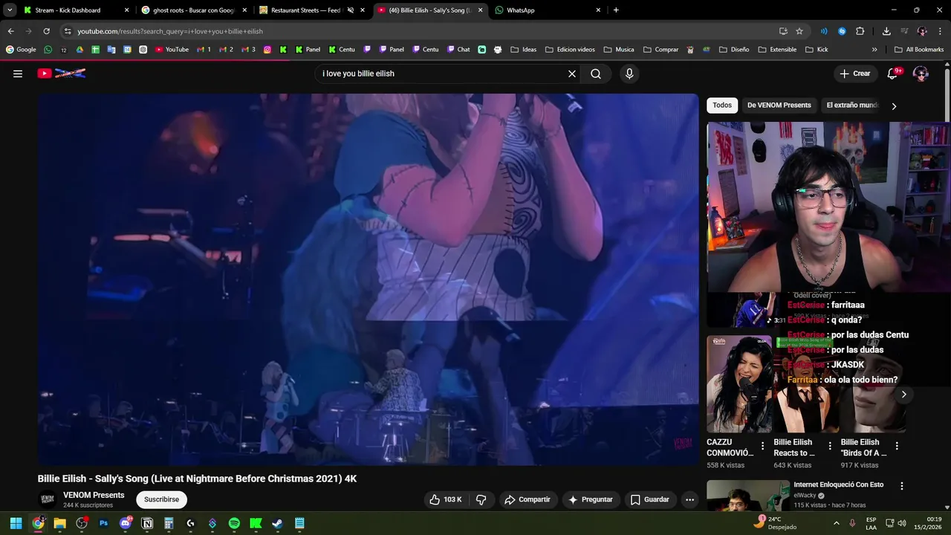Toggle the taskbar microphone indicator
This screenshot has width=951, height=535.
point(852,523)
